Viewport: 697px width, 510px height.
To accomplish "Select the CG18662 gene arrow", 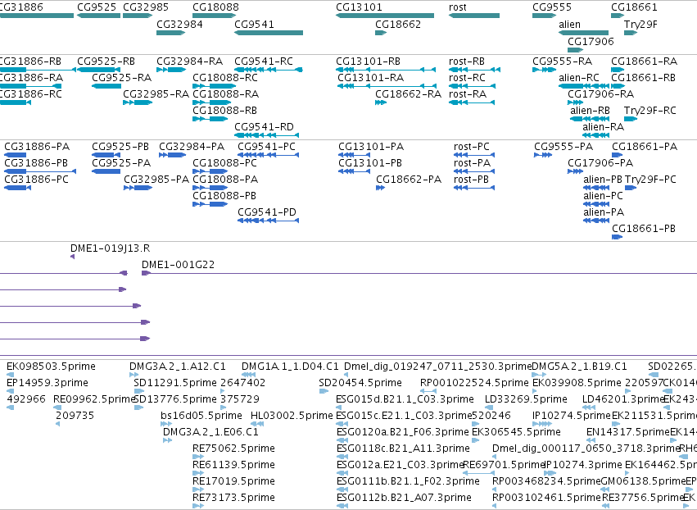I will (x=381, y=33).
